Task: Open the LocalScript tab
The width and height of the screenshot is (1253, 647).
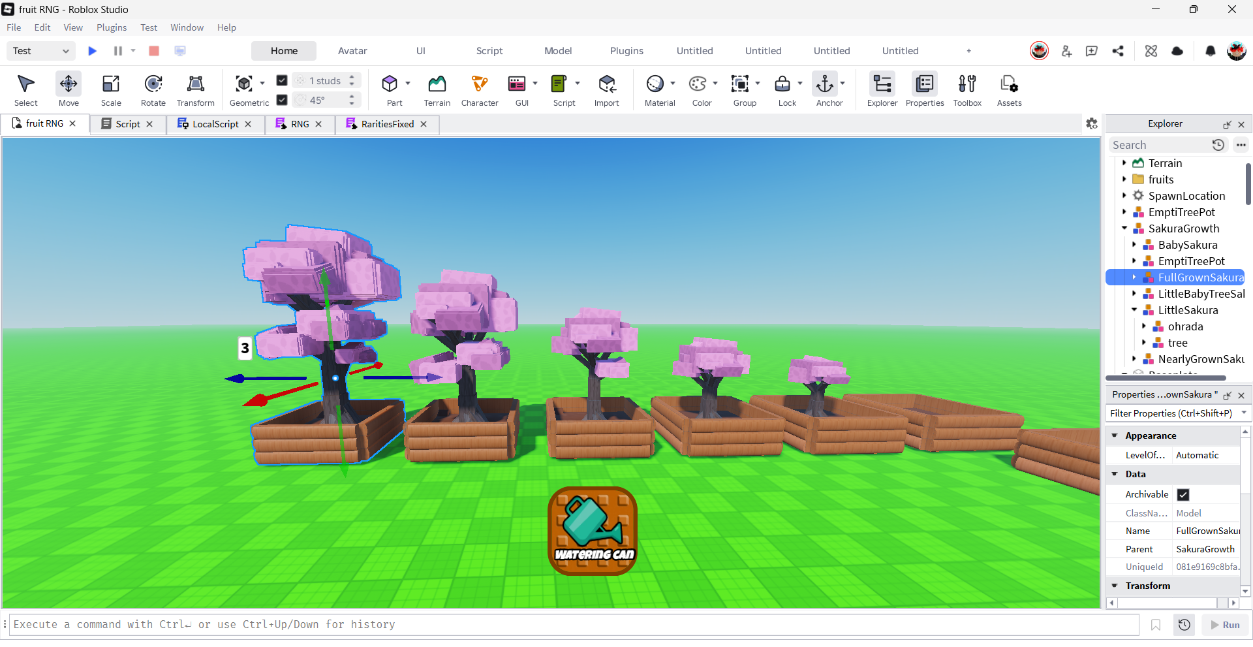Action: 215,124
